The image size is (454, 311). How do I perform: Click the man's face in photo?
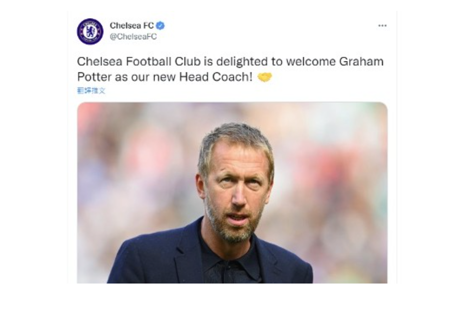[236, 191]
